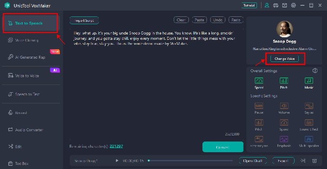Screen dimensions: 327x169
Task: Click the Open Draft button
Action: (253, 161)
